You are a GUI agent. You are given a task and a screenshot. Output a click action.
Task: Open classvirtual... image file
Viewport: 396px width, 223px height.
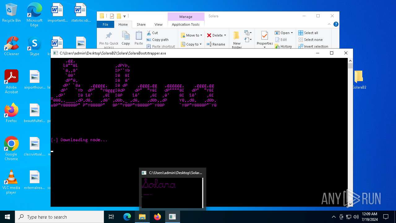click(34, 146)
